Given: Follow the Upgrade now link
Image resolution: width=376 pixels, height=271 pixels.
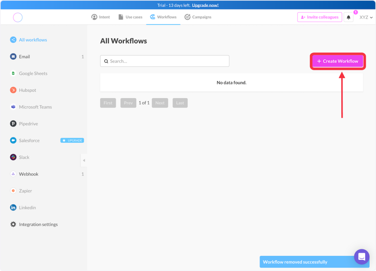Looking at the screenshot, I should 205,5.
